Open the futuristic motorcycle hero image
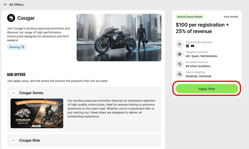The height and width of the screenshot is (149, 249). 119,38
